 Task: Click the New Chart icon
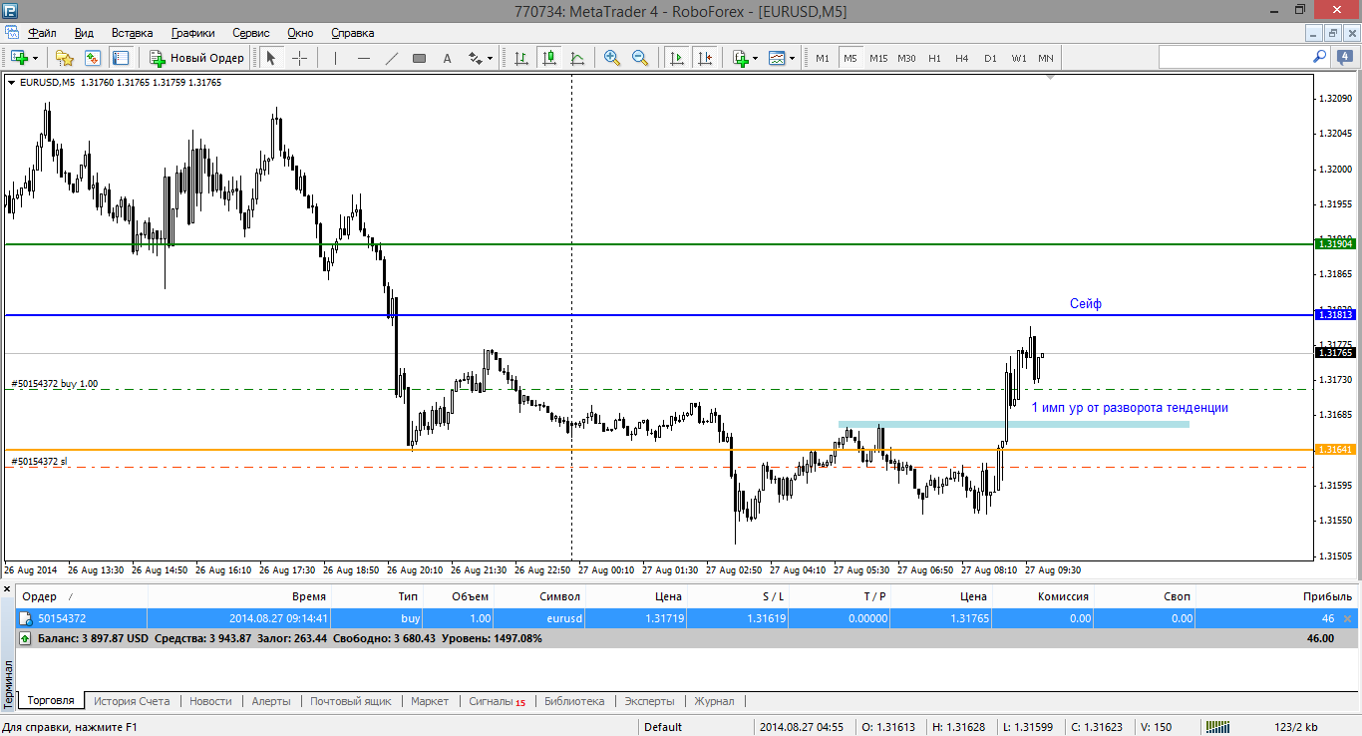pyautogui.click(x=19, y=58)
